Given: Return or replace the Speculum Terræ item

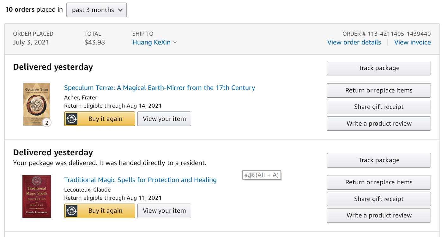Looking at the screenshot, I should [x=378, y=91].
